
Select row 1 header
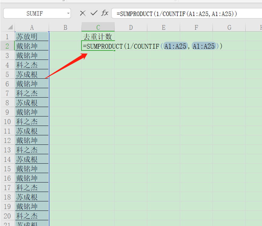click(7, 37)
